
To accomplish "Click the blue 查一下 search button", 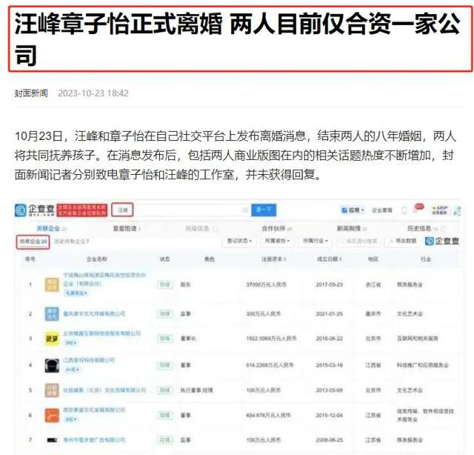I will tap(264, 210).
